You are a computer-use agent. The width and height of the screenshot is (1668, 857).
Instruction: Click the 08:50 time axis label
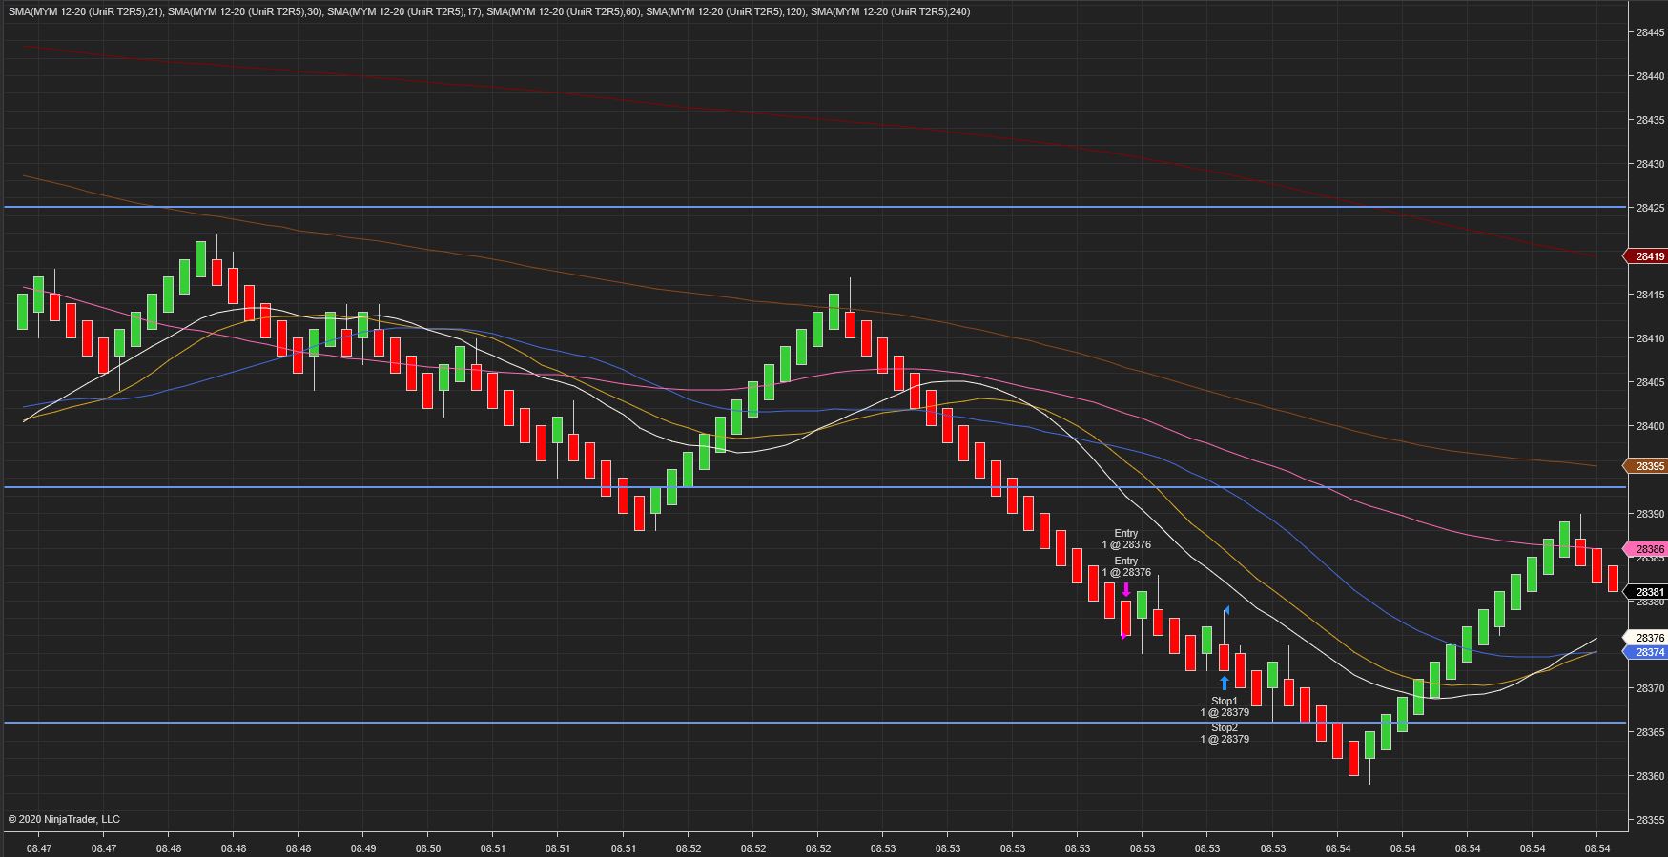(x=428, y=848)
